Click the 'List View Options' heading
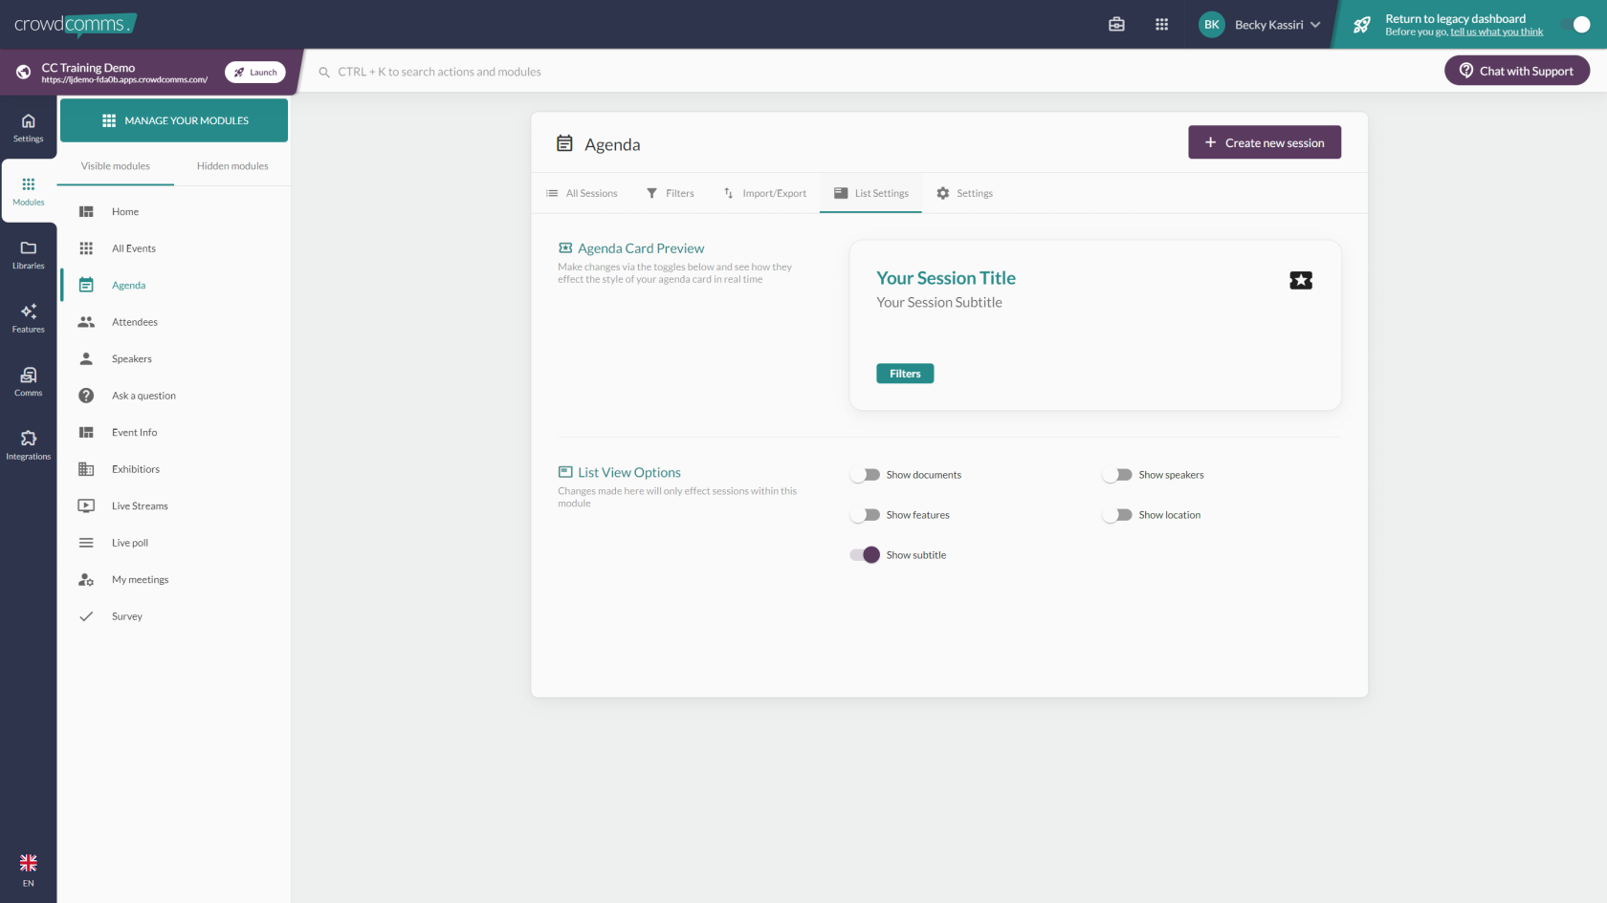1607x903 pixels. pyautogui.click(x=629, y=473)
